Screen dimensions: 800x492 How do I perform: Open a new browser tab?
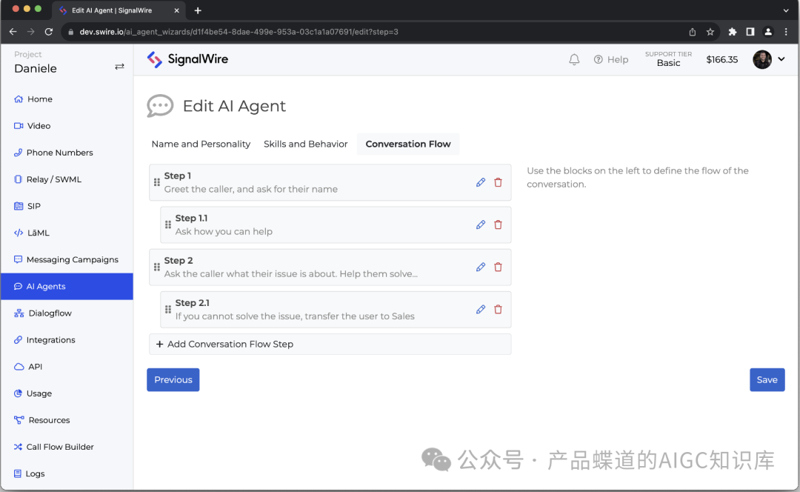point(198,10)
